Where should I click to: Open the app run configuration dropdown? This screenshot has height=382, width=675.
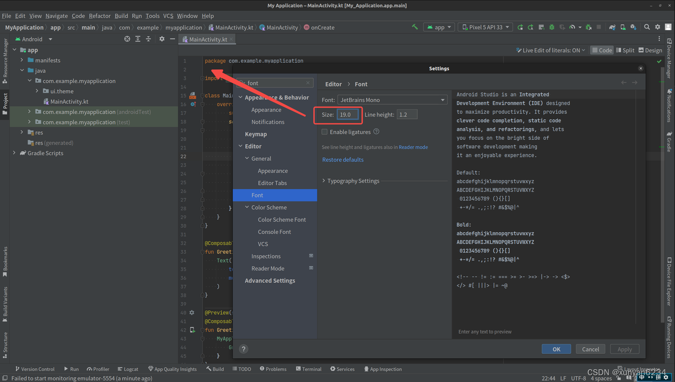pos(439,27)
